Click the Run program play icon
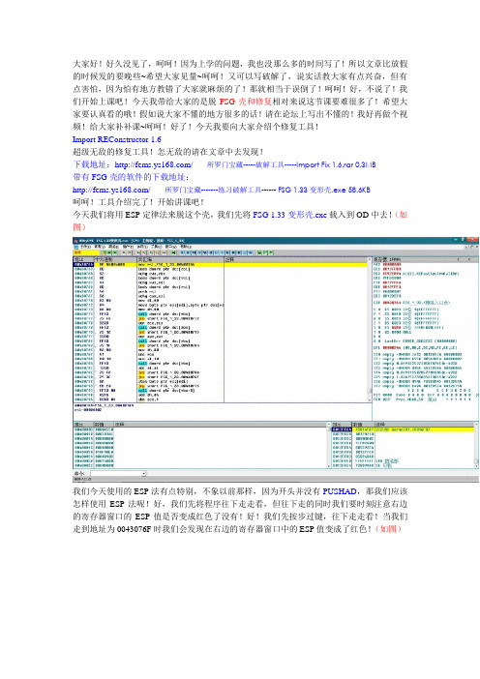This screenshot has height=679, width=480. [124, 252]
